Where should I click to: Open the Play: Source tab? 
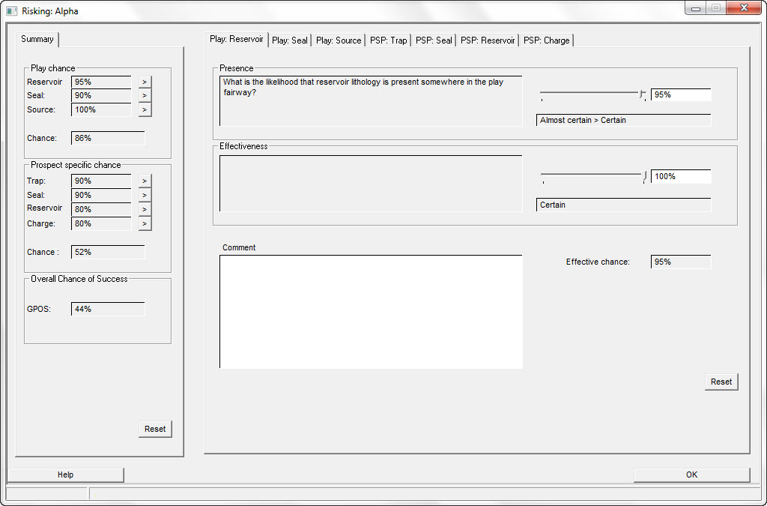click(339, 40)
